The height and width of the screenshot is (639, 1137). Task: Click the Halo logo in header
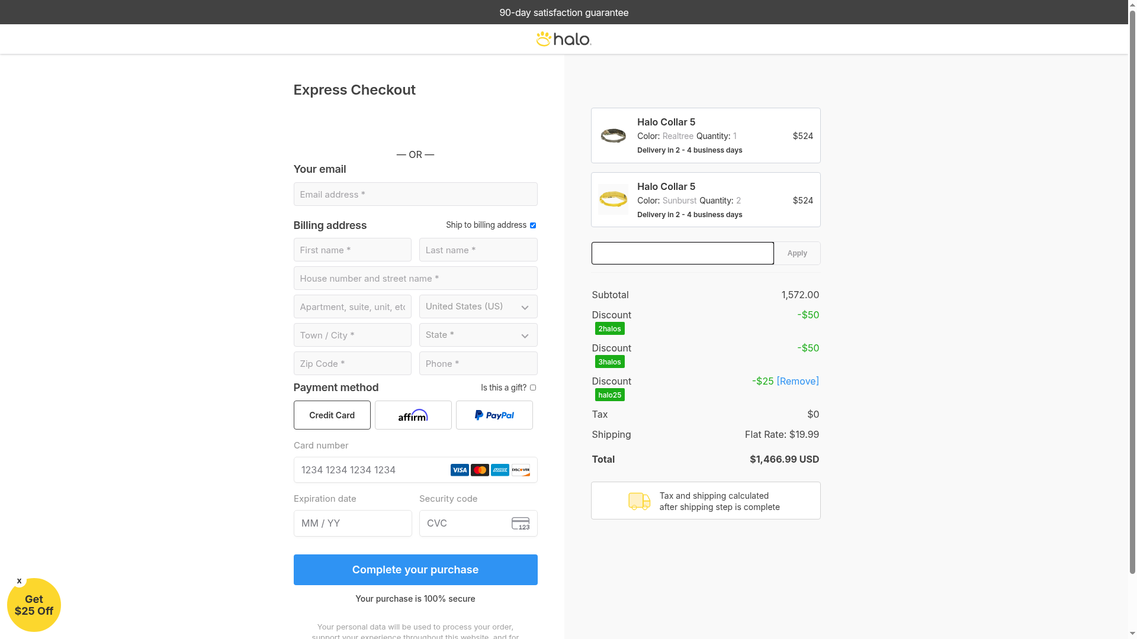point(563,39)
